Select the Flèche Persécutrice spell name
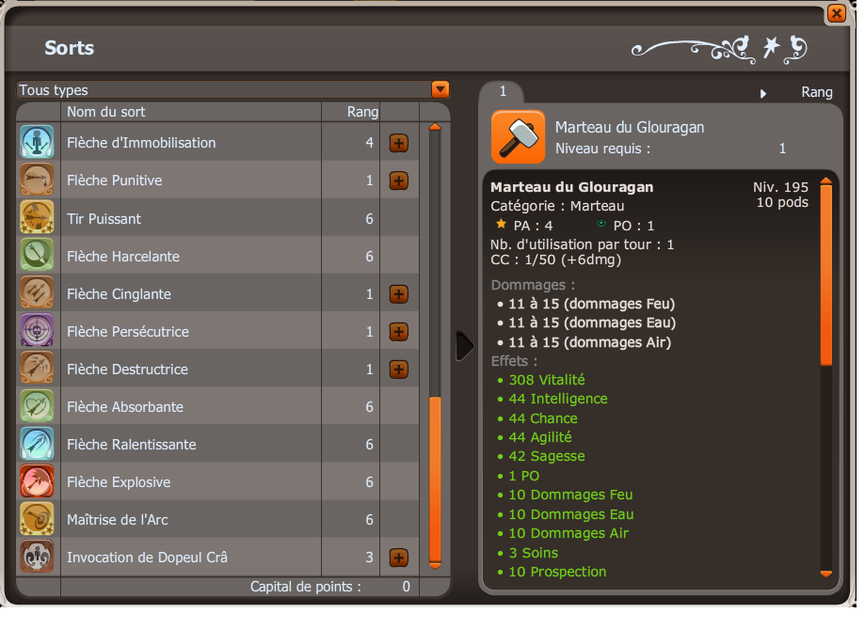Screen dimensions: 865x629 pyautogui.click(x=127, y=331)
